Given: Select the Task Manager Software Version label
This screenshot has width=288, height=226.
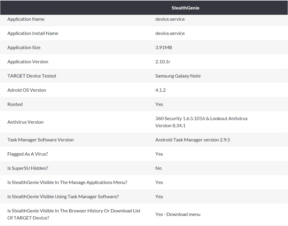Looking at the screenshot, I should 40,140.
